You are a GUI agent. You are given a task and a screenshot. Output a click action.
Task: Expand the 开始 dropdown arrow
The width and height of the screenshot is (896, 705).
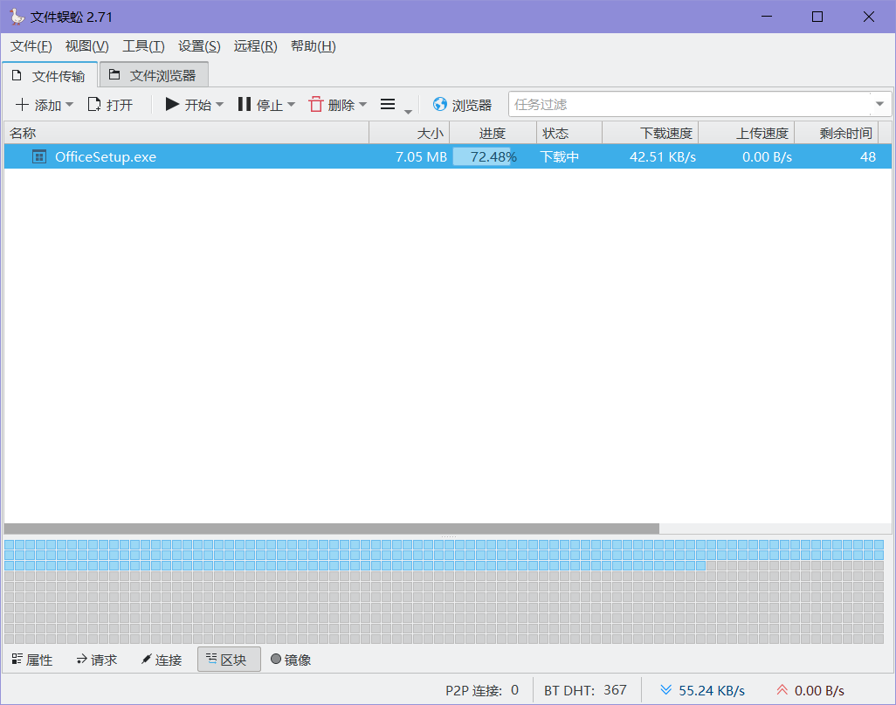coord(219,105)
